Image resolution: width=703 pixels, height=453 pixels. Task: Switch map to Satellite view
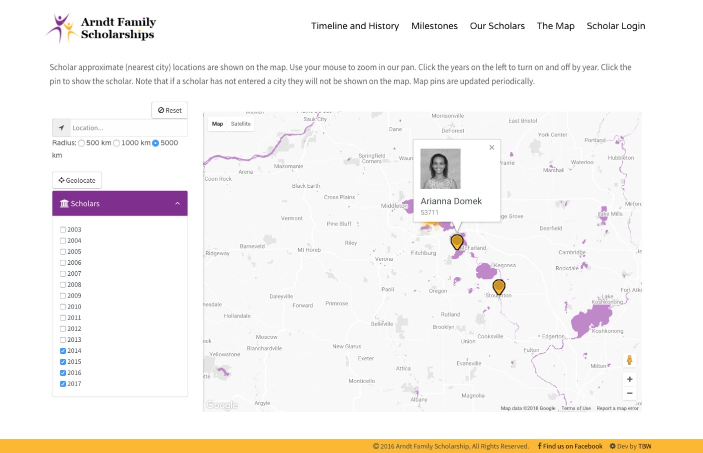coord(241,124)
